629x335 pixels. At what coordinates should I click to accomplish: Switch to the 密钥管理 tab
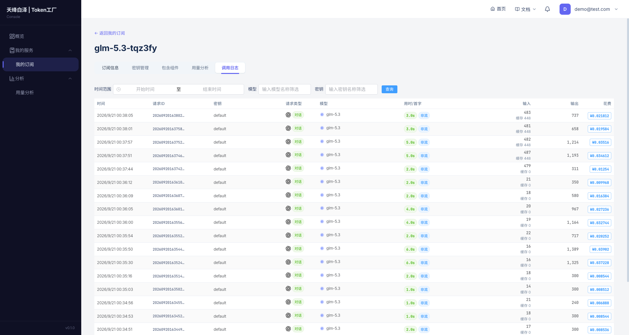[x=140, y=68]
